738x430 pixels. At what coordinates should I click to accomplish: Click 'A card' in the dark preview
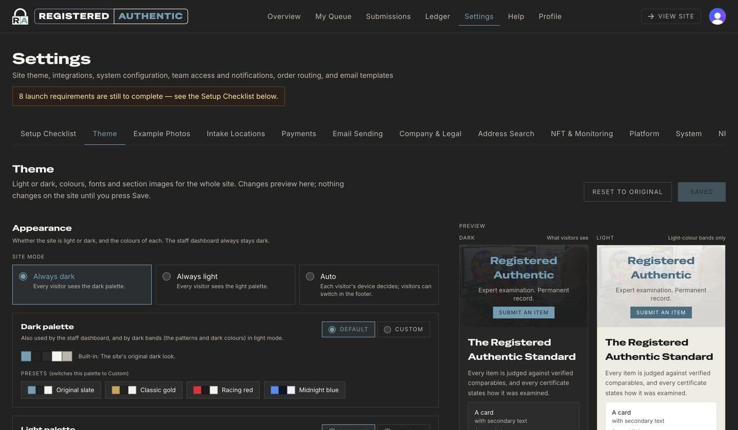[484, 413]
